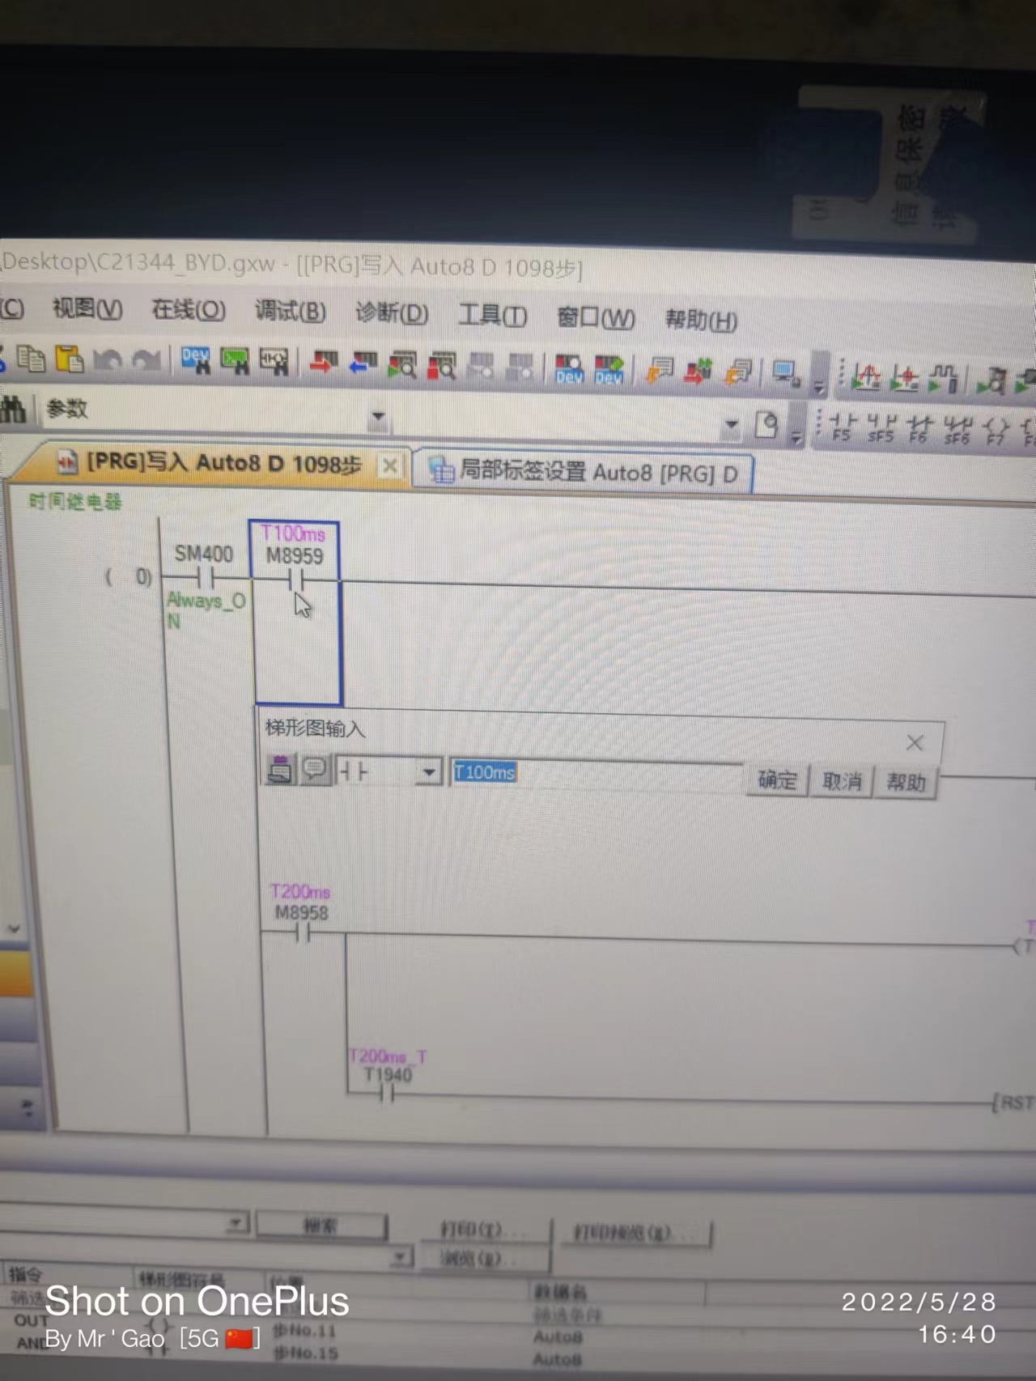The image size is (1036, 1381).
Task: Expand the 参数 dropdown list
Action: 377,418
